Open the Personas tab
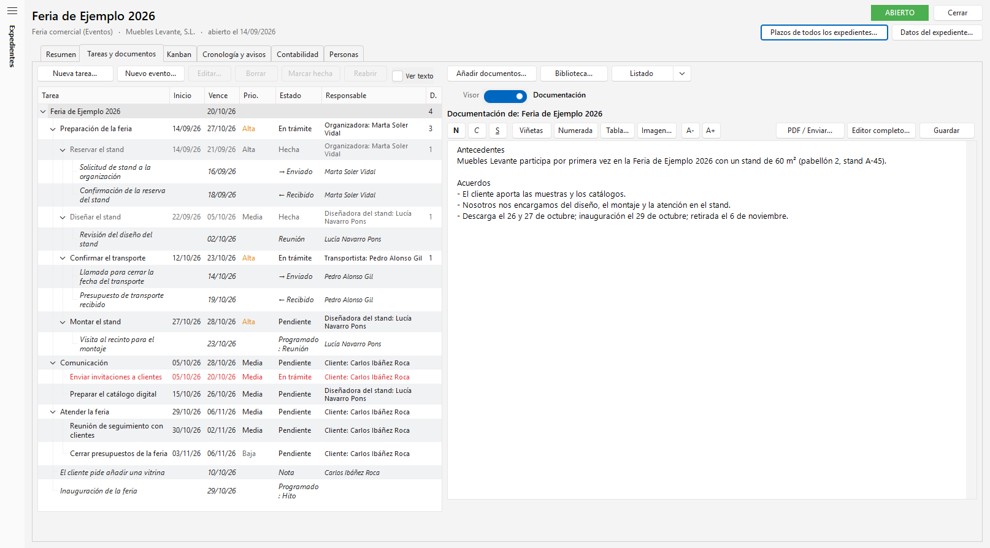Viewport: 990px width, 548px height. point(343,55)
